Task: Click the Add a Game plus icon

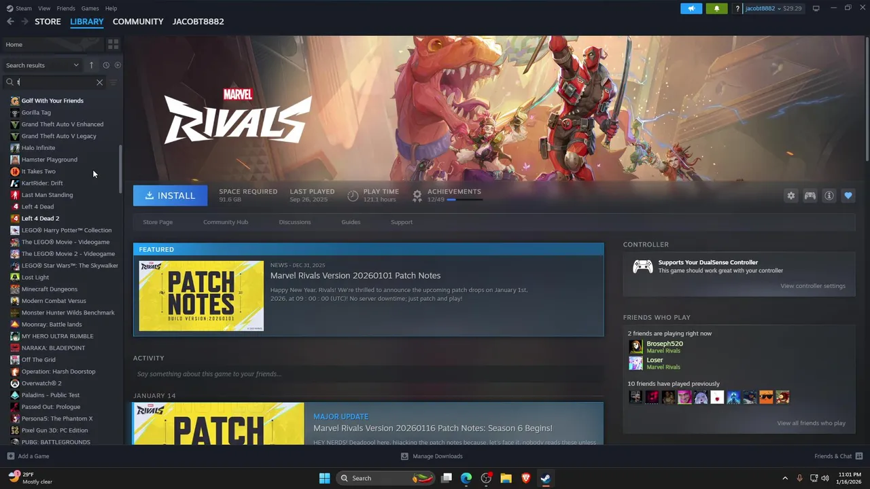Action: (10, 456)
